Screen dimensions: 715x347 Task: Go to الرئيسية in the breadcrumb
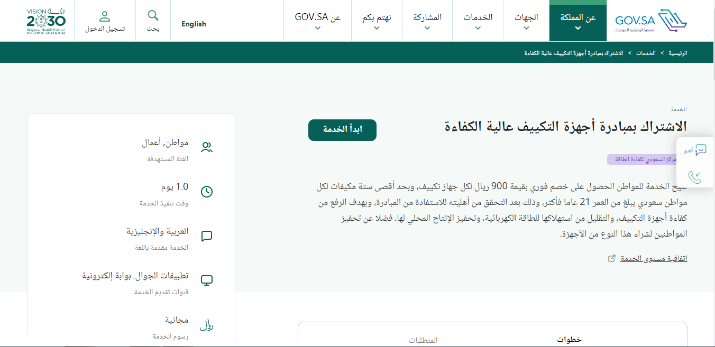pos(677,53)
